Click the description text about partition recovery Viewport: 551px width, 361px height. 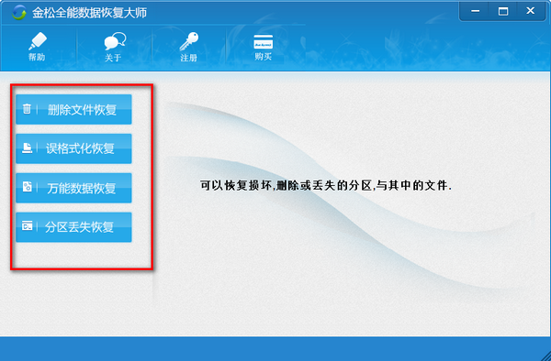click(x=326, y=185)
